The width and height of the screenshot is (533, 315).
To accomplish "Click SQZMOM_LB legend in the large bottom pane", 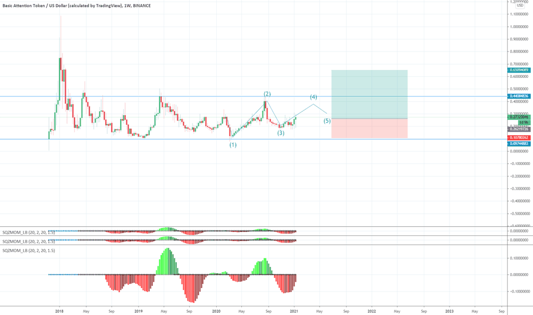I will pyautogui.click(x=29, y=250).
